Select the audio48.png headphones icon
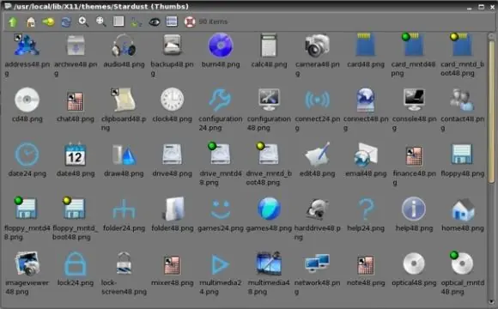The width and height of the screenshot is (498, 309). pyautogui.click(x=124, y=45)
